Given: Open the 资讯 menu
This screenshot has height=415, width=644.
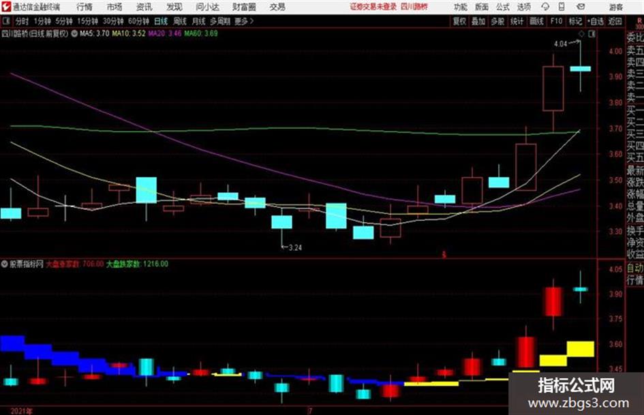Looking at the screenshot, I should pos(144,7).
